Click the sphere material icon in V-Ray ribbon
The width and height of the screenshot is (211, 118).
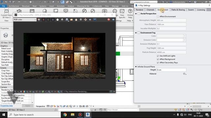[45, 11]
